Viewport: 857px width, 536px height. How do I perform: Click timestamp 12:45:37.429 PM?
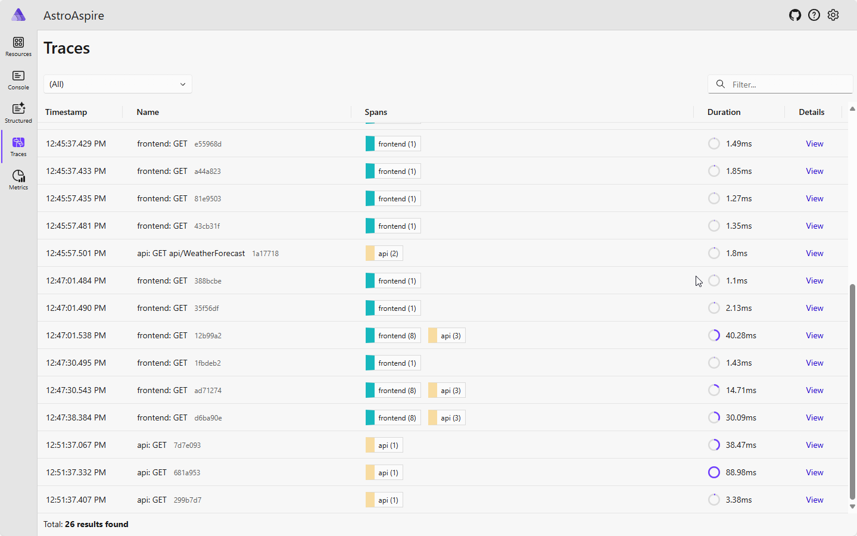(x=76, y=144)
